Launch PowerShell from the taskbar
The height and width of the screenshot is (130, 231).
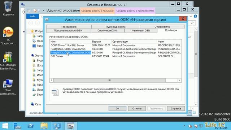tap(31, 126)
